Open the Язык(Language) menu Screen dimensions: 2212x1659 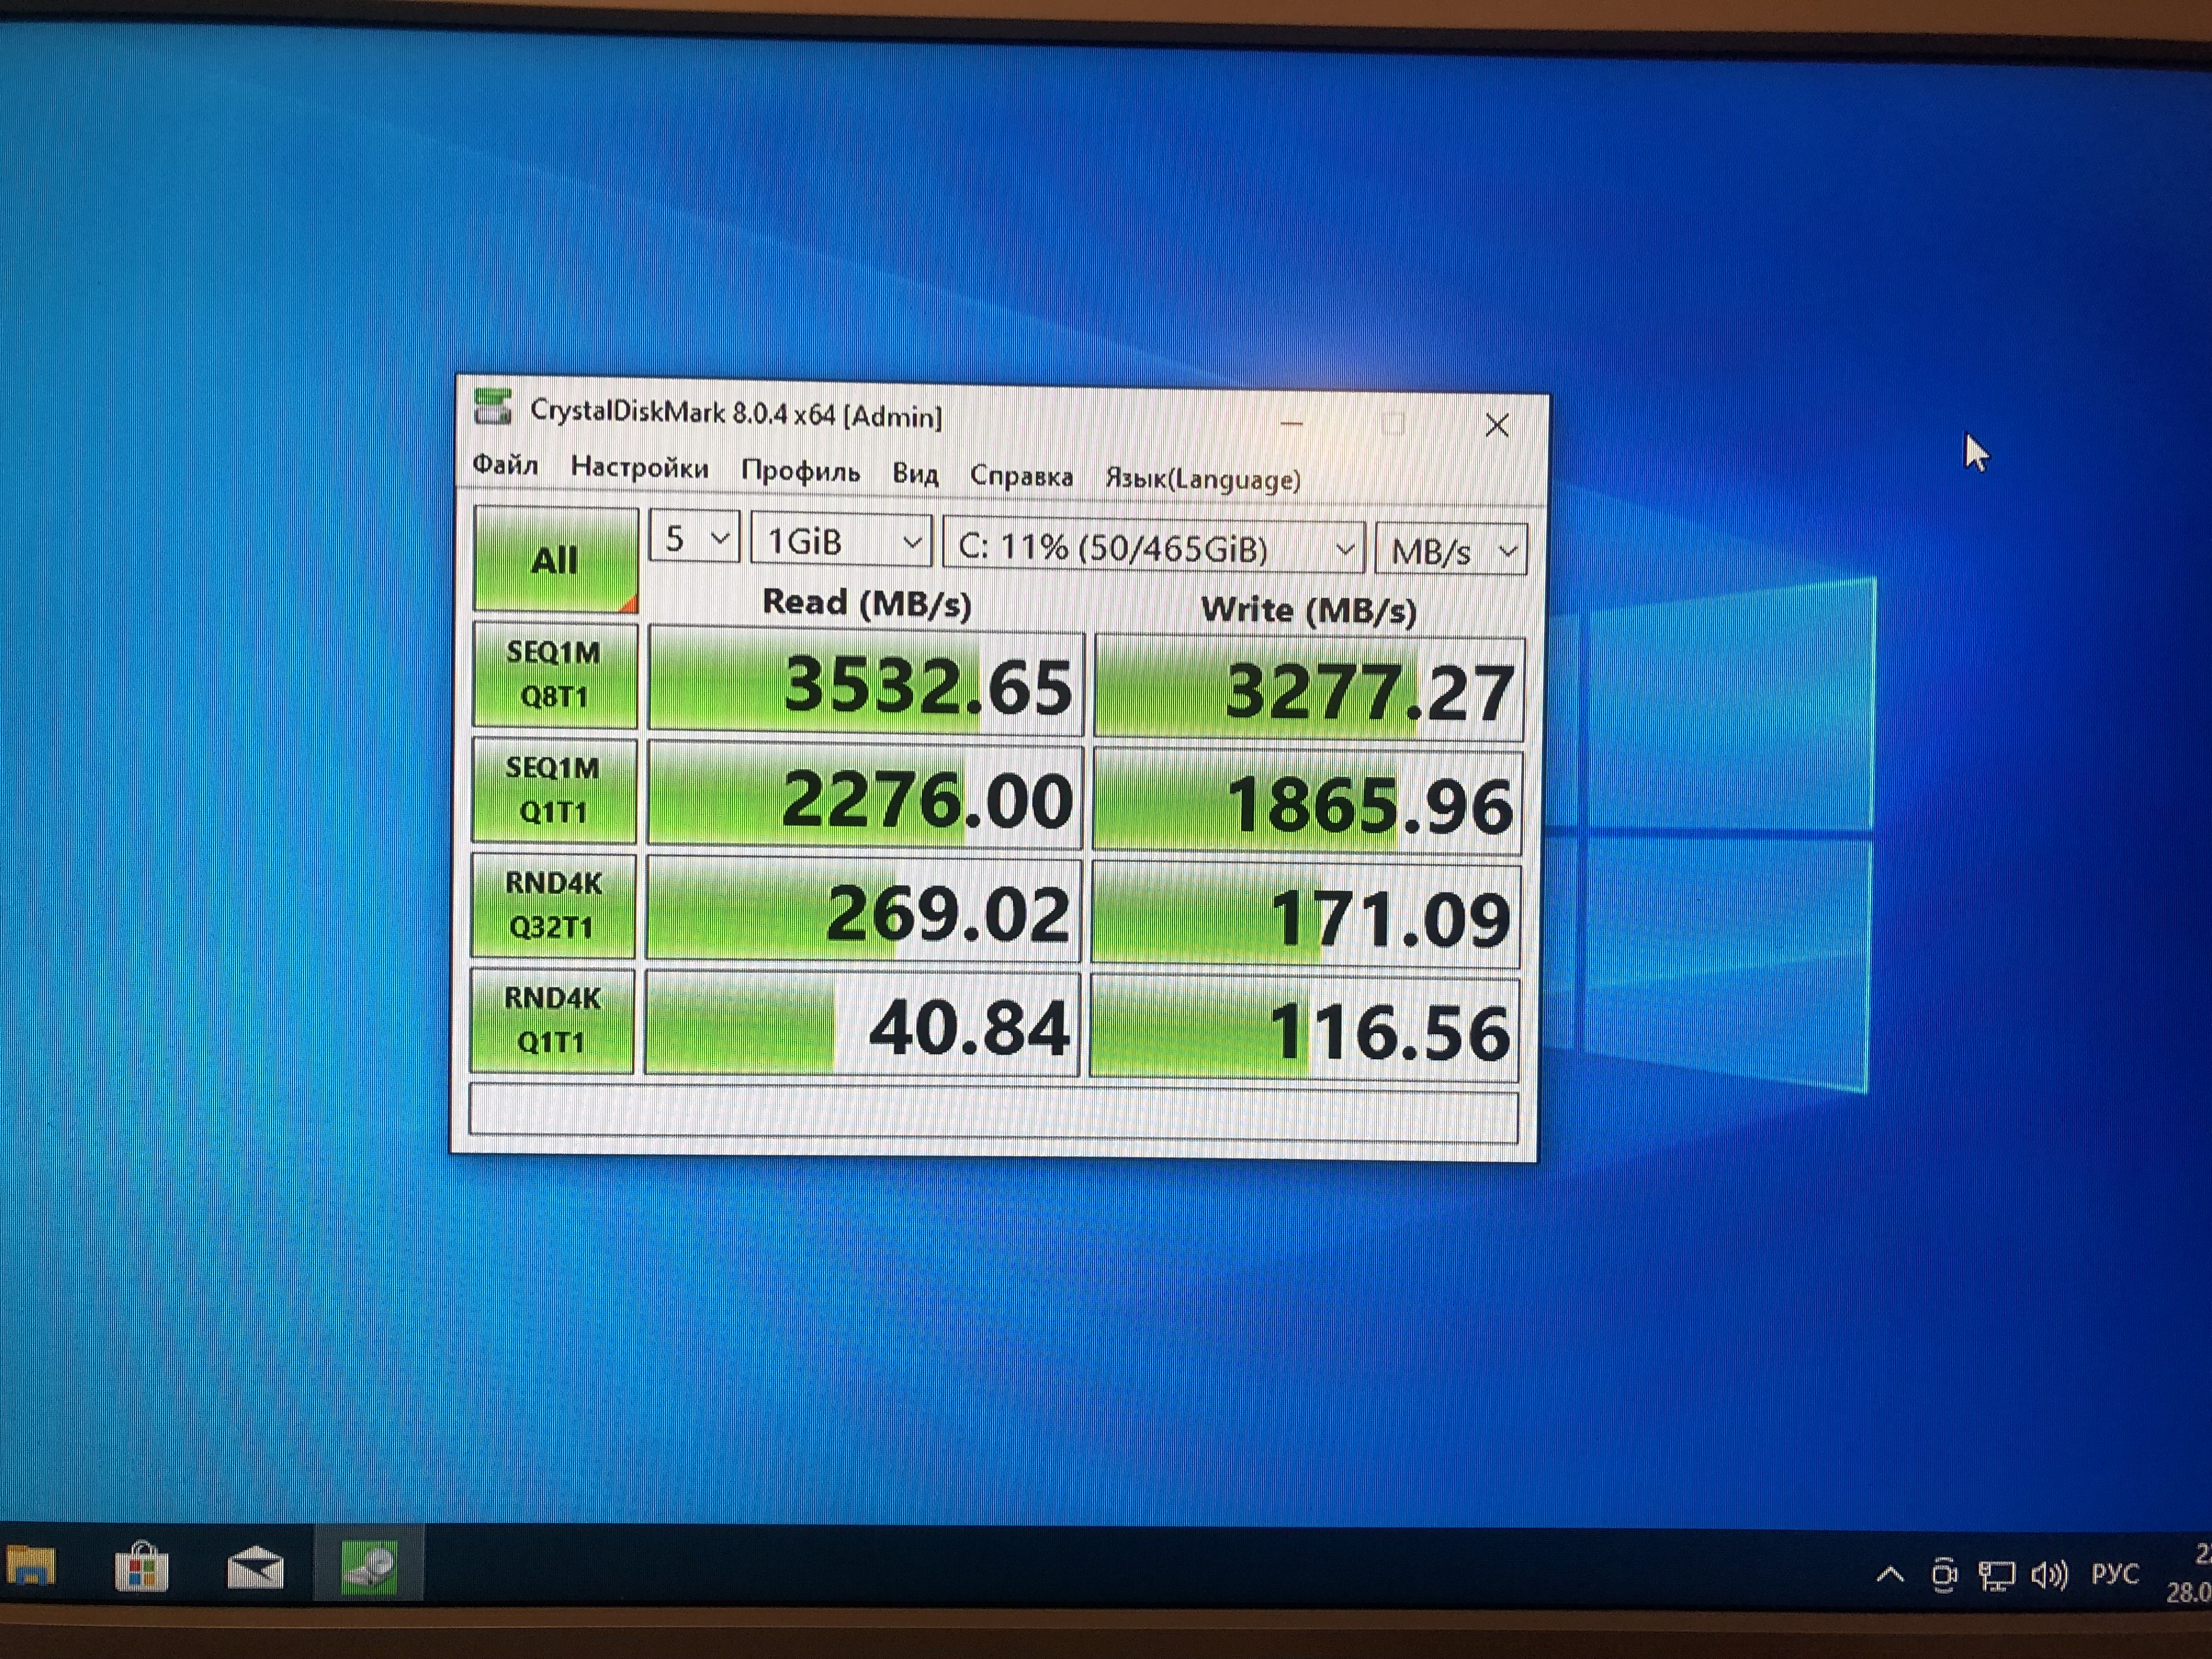coord(1202,479)
